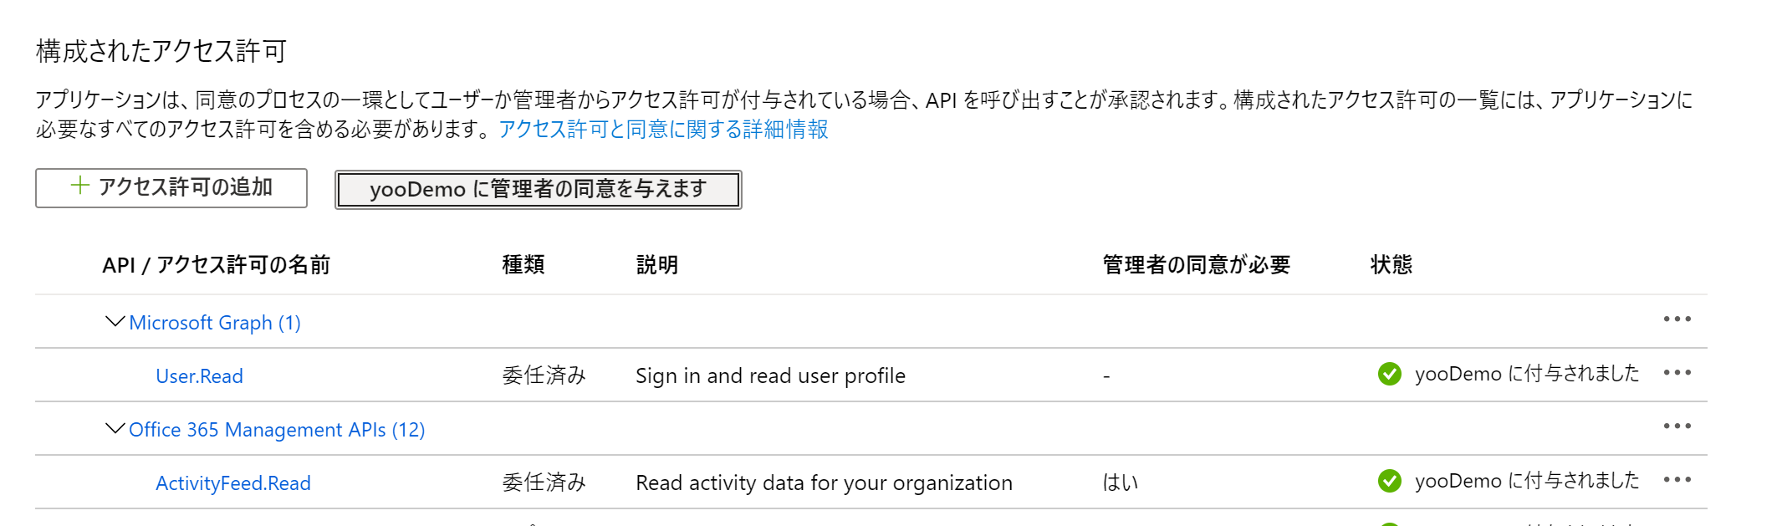The image size is (1782, 526).
Task: Click the plus icon next to アクセス許可の追加
Action: [78, 187]
